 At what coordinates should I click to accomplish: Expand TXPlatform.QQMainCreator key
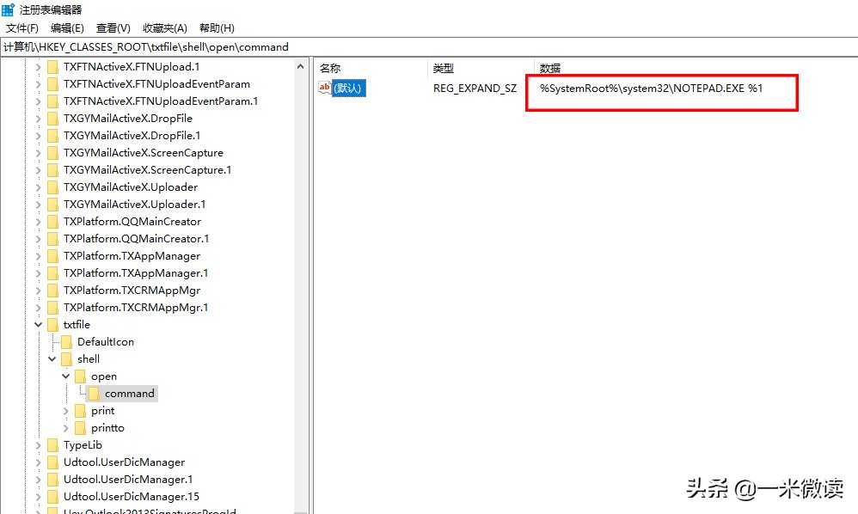(39, 222)
